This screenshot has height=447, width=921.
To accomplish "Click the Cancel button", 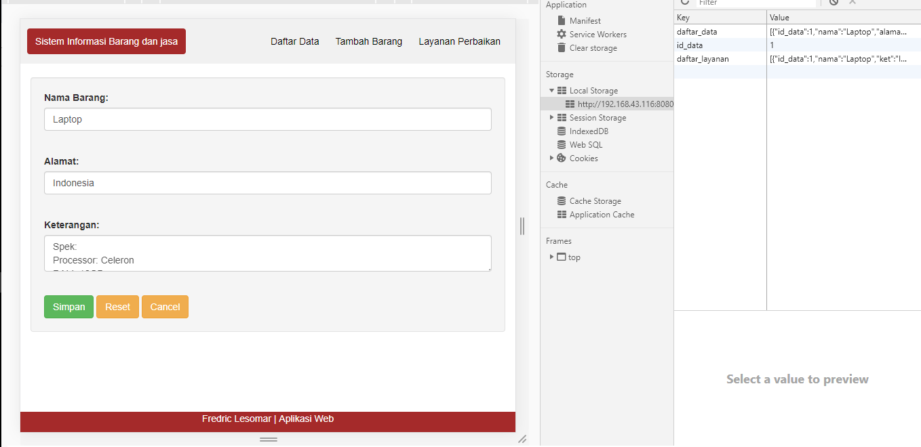I will [x=165, y=307].
